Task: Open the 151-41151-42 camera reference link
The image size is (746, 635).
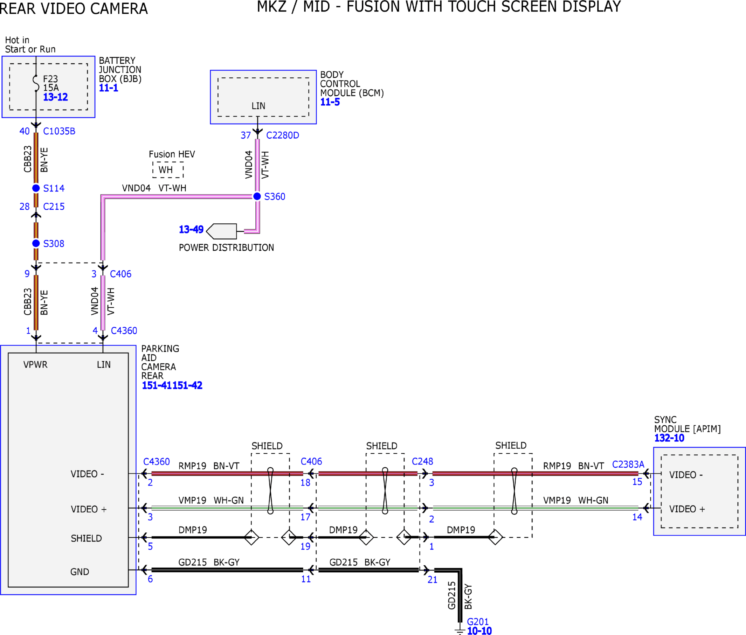Action: coord(172,385)
